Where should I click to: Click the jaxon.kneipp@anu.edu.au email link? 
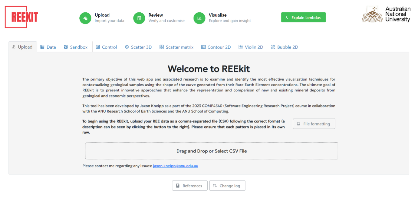[176, 166]
